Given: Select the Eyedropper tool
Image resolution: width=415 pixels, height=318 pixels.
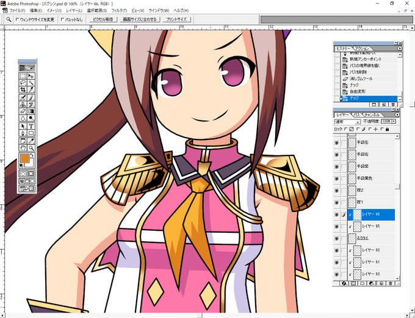Looking at the screenshot, I should 31,141.
